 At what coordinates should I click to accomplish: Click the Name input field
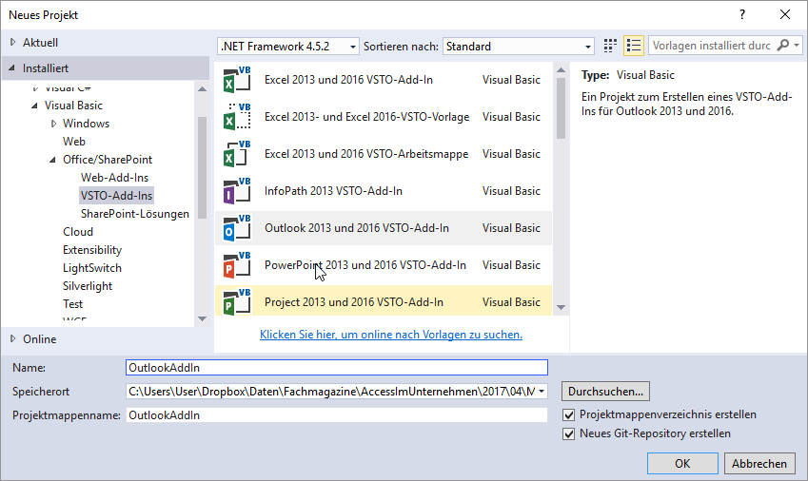click(x=337, y=367)
